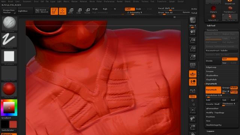Image resolution: width=240 pixels, height=135 pixels.
Task: Open the Transform menu
Action: pos(162,1)
